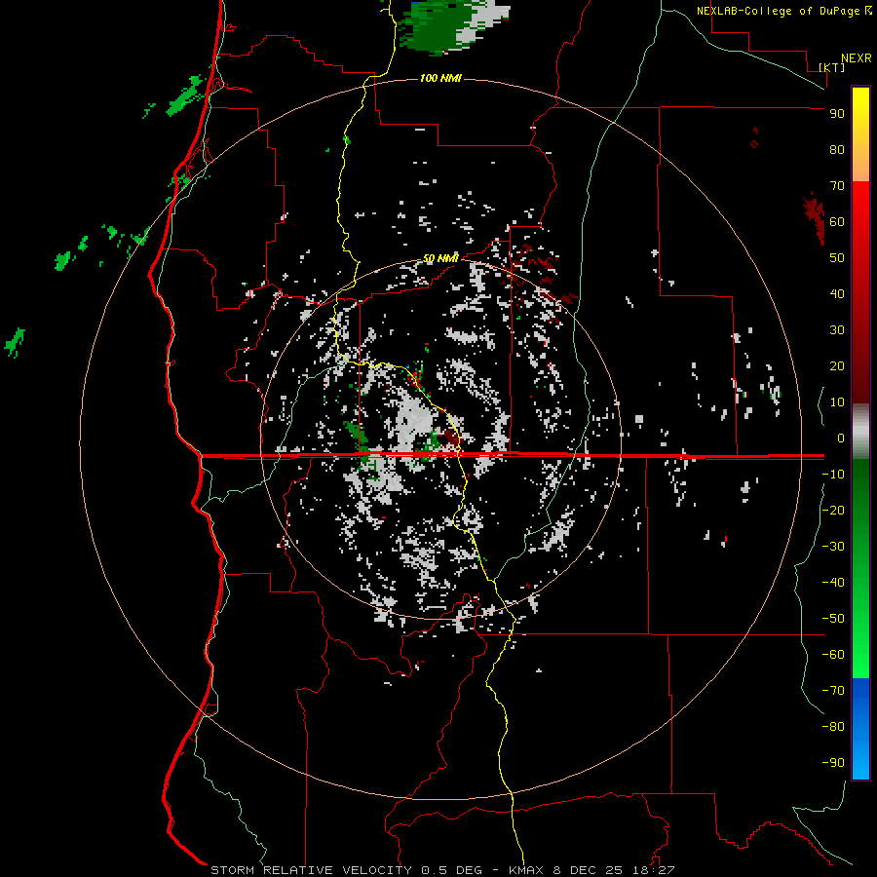Image resolution: width=877 pixels, height=877 pixels.
Task: Select the -30 scale value
Action: click(833, 547)
